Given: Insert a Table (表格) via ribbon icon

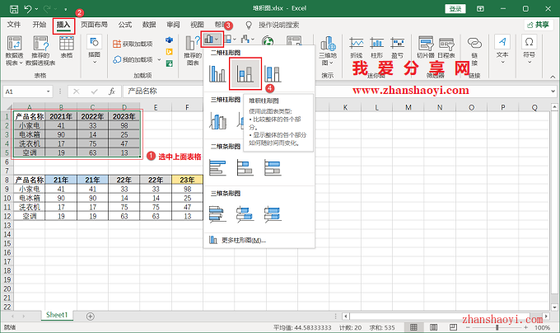Looking at the screenshot, I should click(x=67, y=47).
